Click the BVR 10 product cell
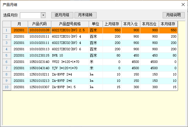 point(70,55)
